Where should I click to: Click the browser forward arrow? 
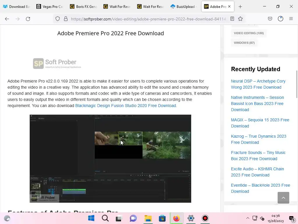(x=17, y=19)
